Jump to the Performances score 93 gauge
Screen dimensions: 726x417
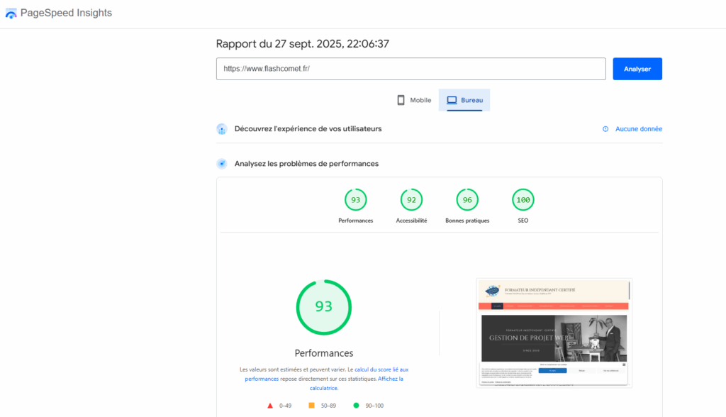pyautogui.click(x=355, y=201)
